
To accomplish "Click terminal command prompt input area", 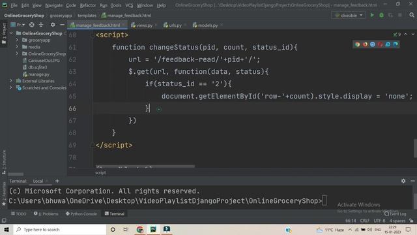I will [324, 200].
